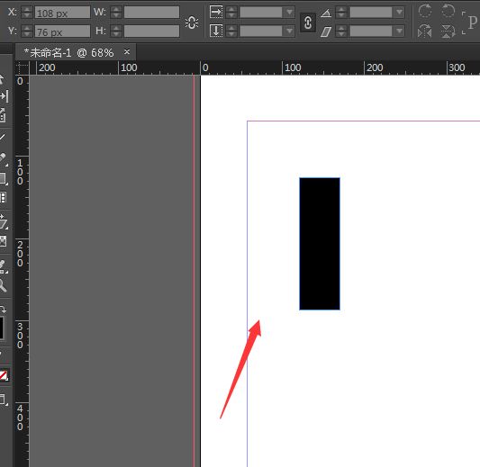Open the Scale X Percentage dropdown
This screenshot has height=467, width=480.
289,13
